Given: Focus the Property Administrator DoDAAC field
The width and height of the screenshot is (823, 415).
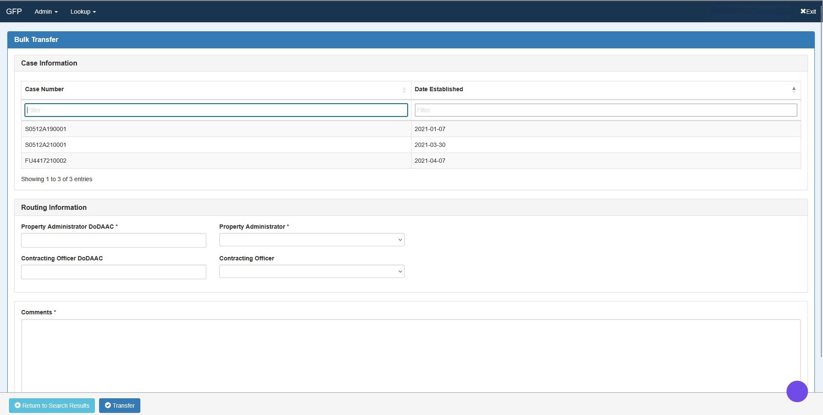Looking at the screenshot, I should 113,240.
